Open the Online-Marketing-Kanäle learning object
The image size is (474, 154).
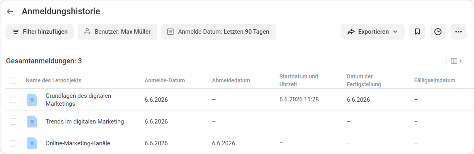(x=78, y=143)
